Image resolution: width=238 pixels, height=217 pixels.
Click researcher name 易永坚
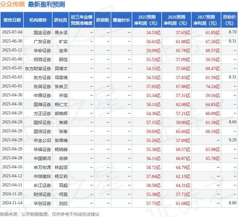61,33
